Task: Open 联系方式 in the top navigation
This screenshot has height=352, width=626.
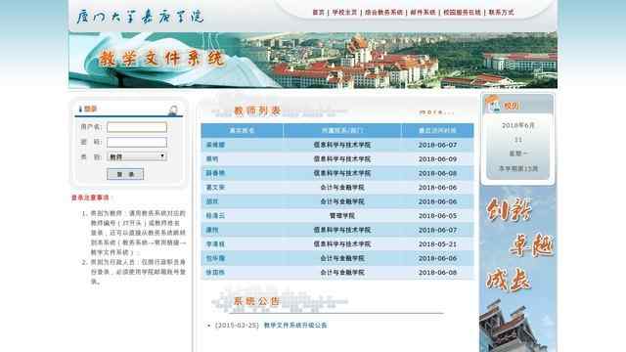Action: pyautogui.click(x=501, y=13)
